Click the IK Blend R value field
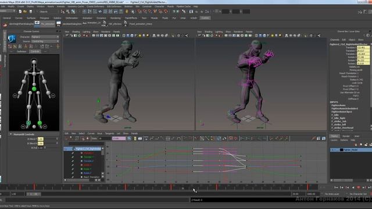 pyautogui.click(x=41, y=143)
